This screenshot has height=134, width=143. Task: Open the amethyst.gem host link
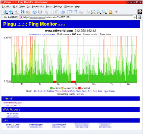pyautogui.click(x=36, y=125)
